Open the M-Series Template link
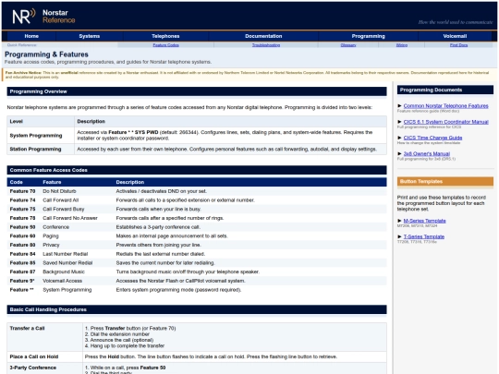 pos(424,221)
